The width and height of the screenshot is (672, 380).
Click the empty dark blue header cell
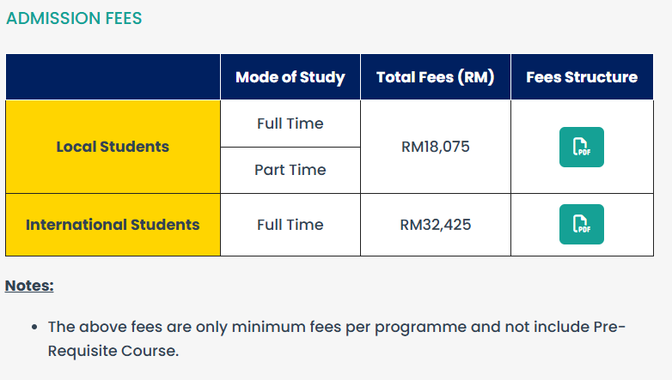[113, 77]
